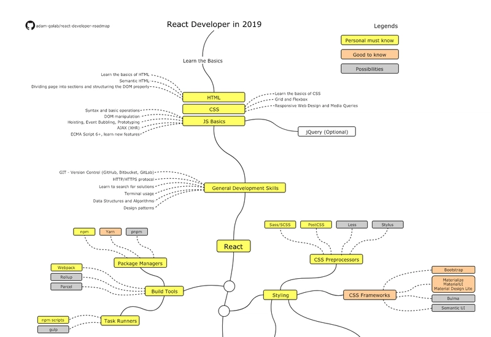This screenshot has width=491, height=337.
Task: Click the Build Tools node
Action: point(164,291)
